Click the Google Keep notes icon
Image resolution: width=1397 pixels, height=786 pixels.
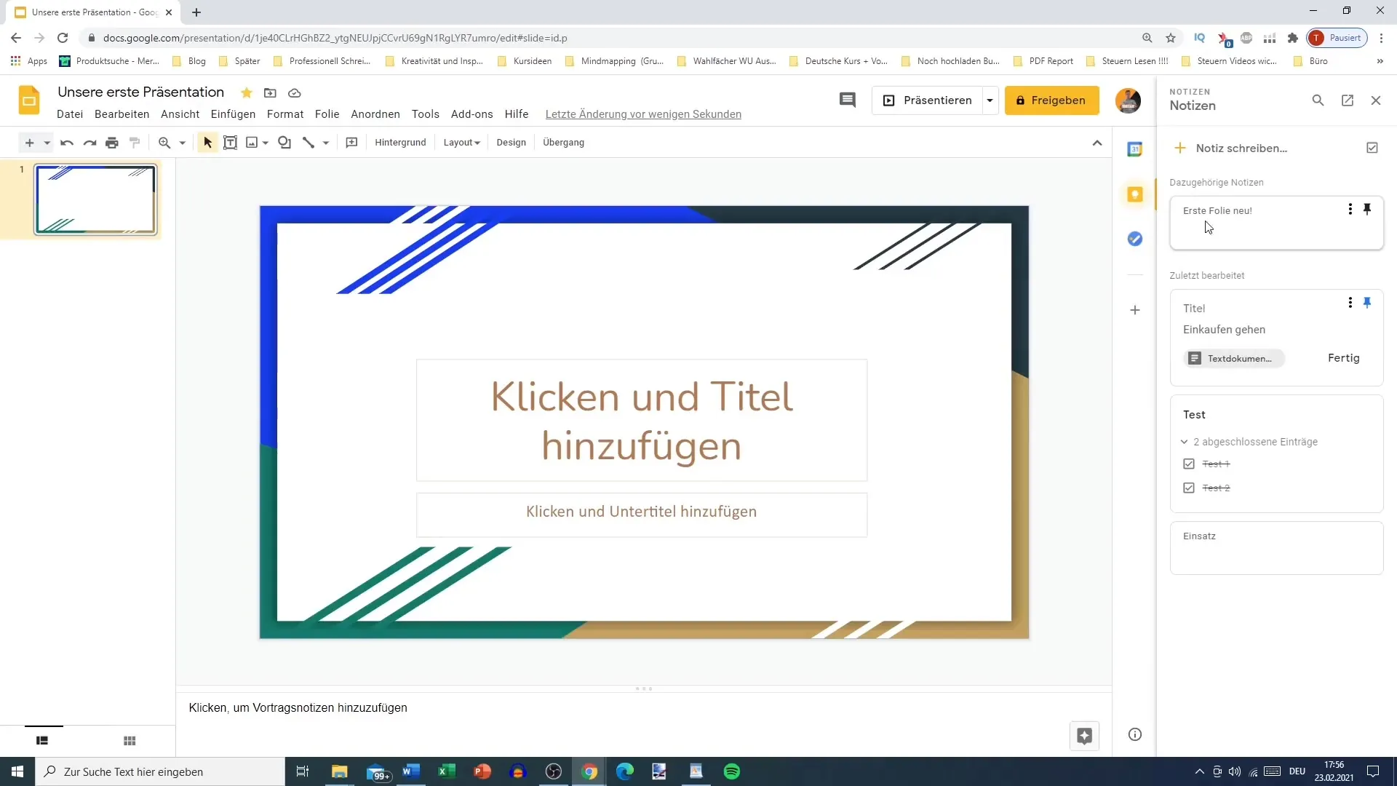tap(1136, 193)
